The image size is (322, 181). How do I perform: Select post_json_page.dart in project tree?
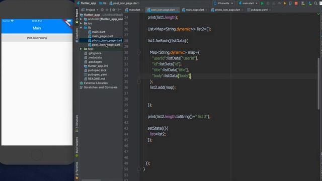coord(106,45)
